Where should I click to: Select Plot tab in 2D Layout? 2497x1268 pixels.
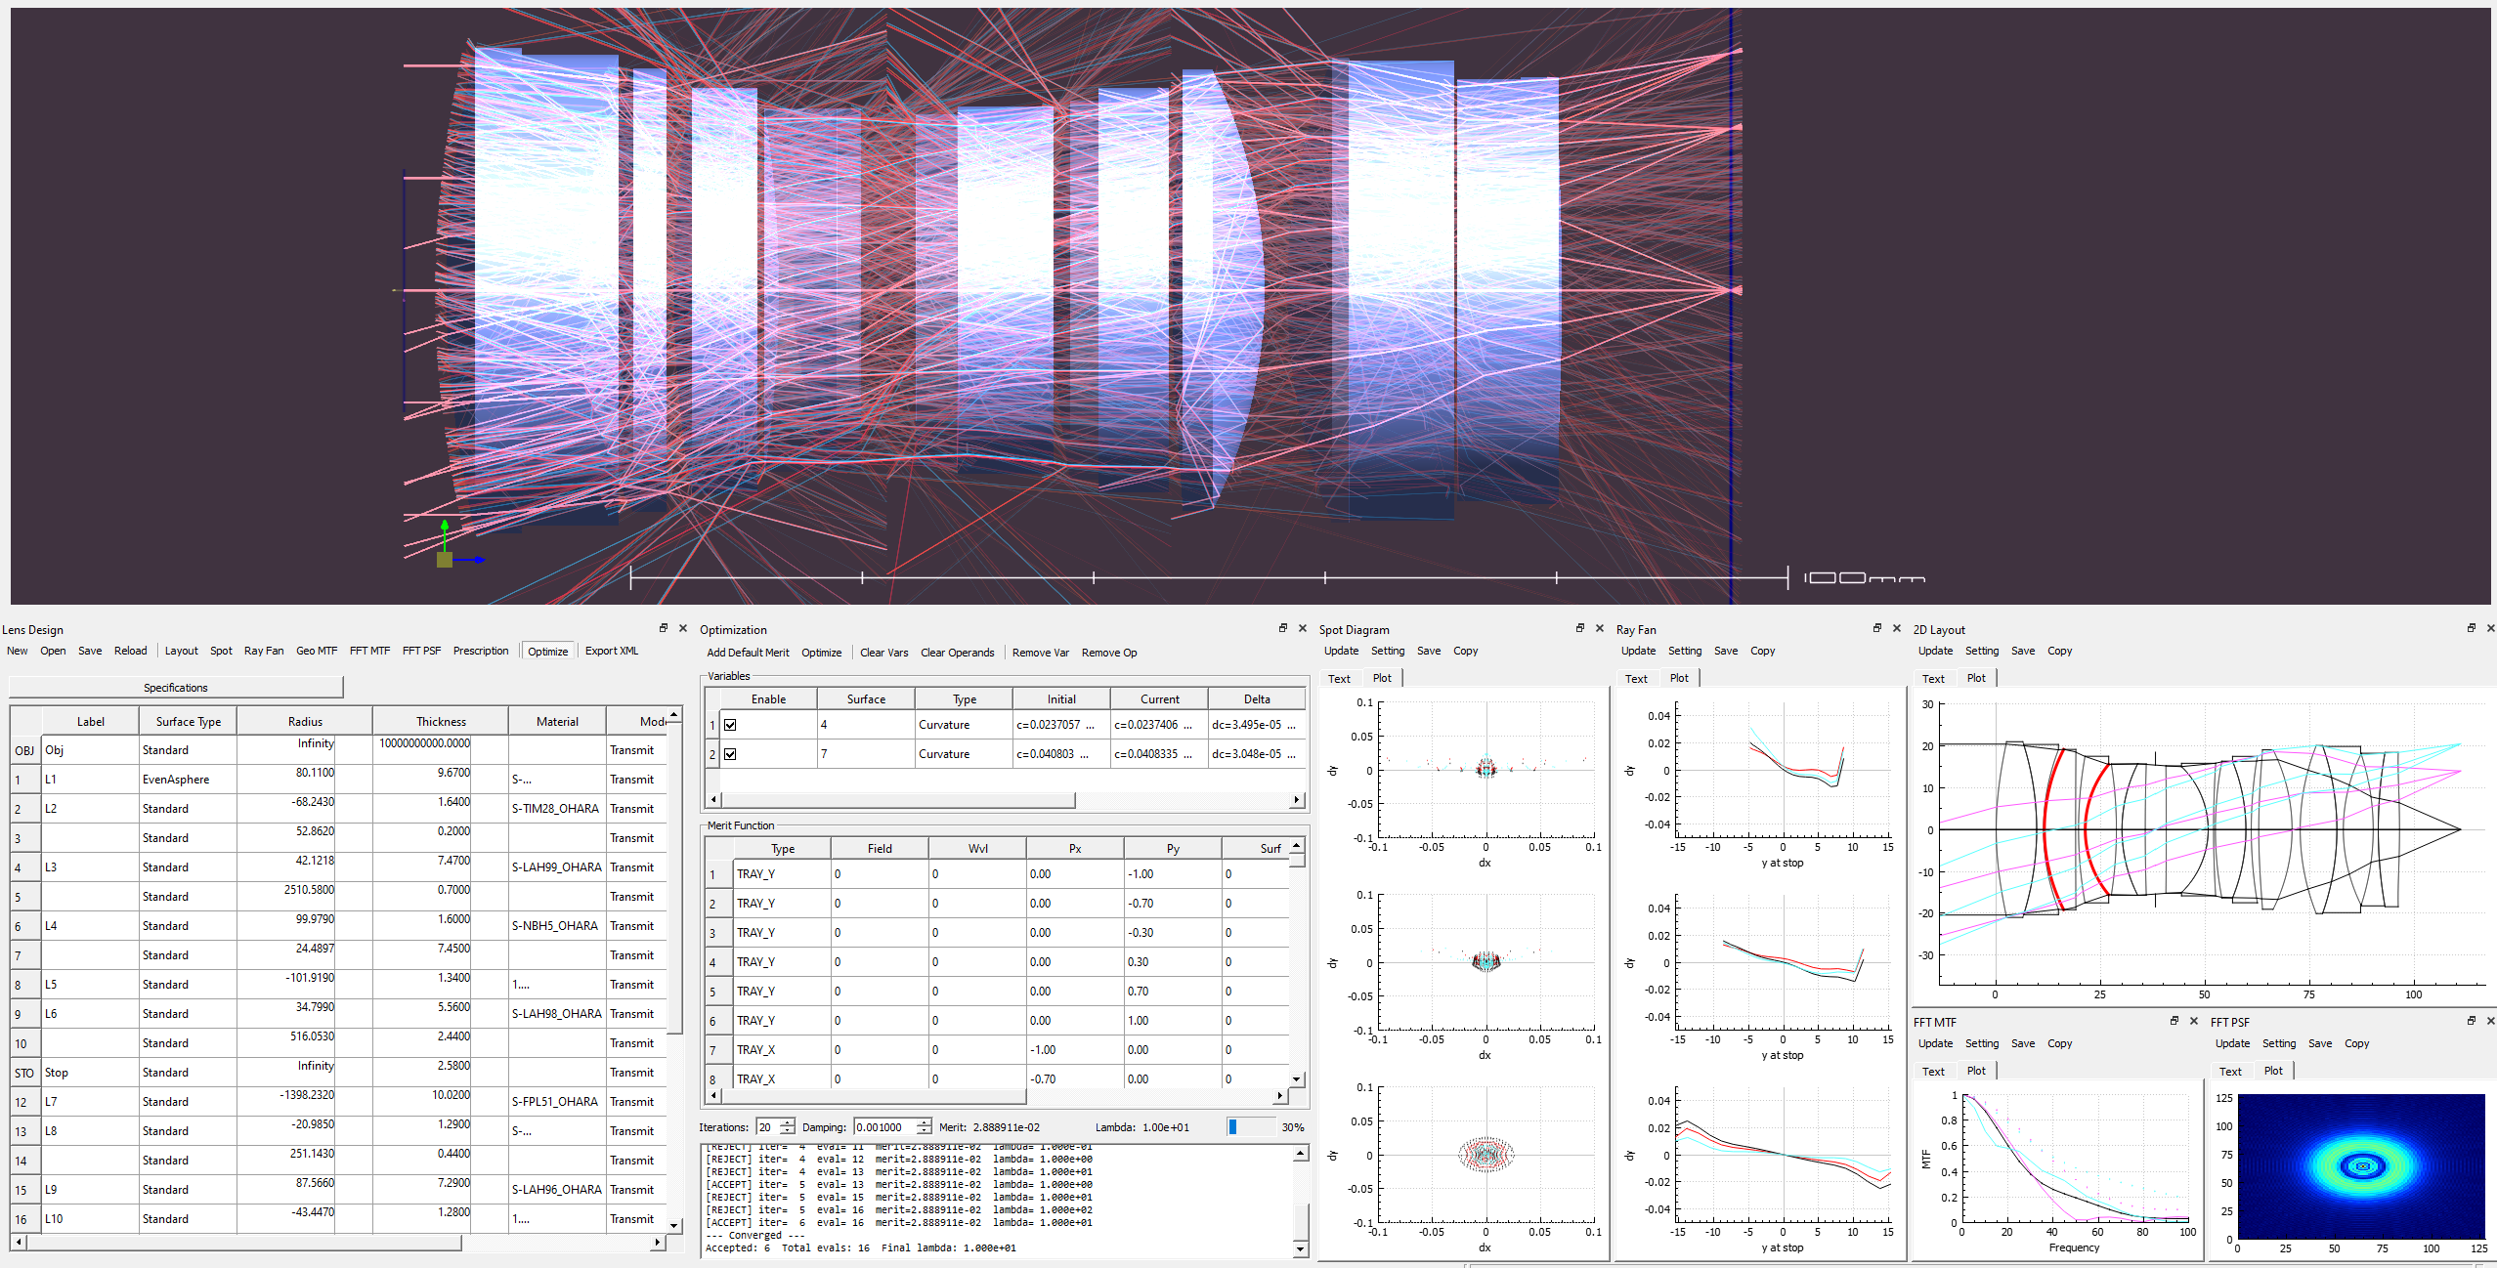click(1976, 678)
